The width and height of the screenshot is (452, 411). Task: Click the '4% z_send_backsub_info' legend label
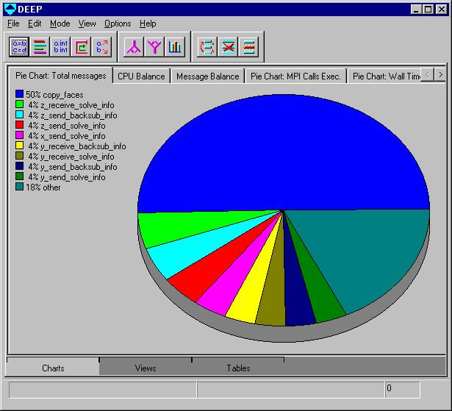click(x=72, y=115)
